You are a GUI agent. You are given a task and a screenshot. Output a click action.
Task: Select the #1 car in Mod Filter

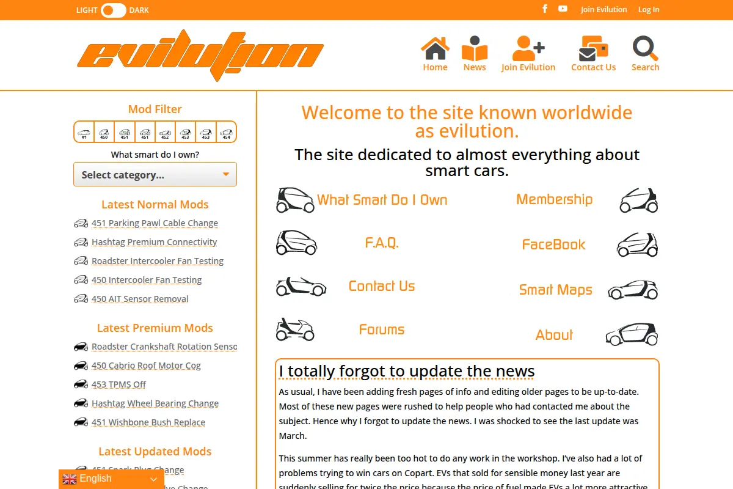click(84, 132)
